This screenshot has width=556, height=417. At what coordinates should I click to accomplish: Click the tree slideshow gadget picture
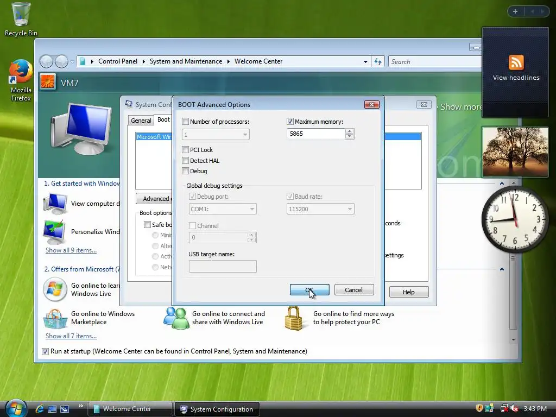[x=515, y=152]
